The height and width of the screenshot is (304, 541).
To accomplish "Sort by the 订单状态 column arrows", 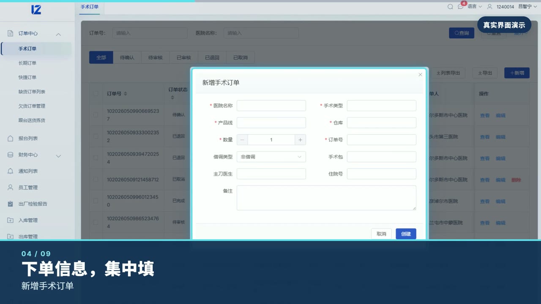I will click(x=172, y=98).
